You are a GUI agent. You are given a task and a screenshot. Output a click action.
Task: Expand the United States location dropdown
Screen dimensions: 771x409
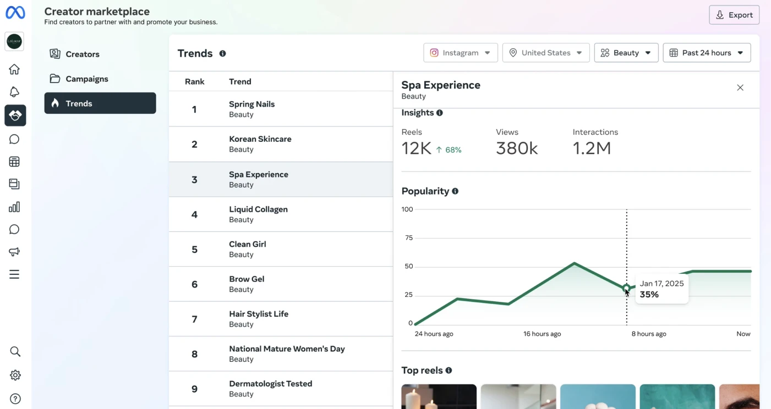[546, 53]
